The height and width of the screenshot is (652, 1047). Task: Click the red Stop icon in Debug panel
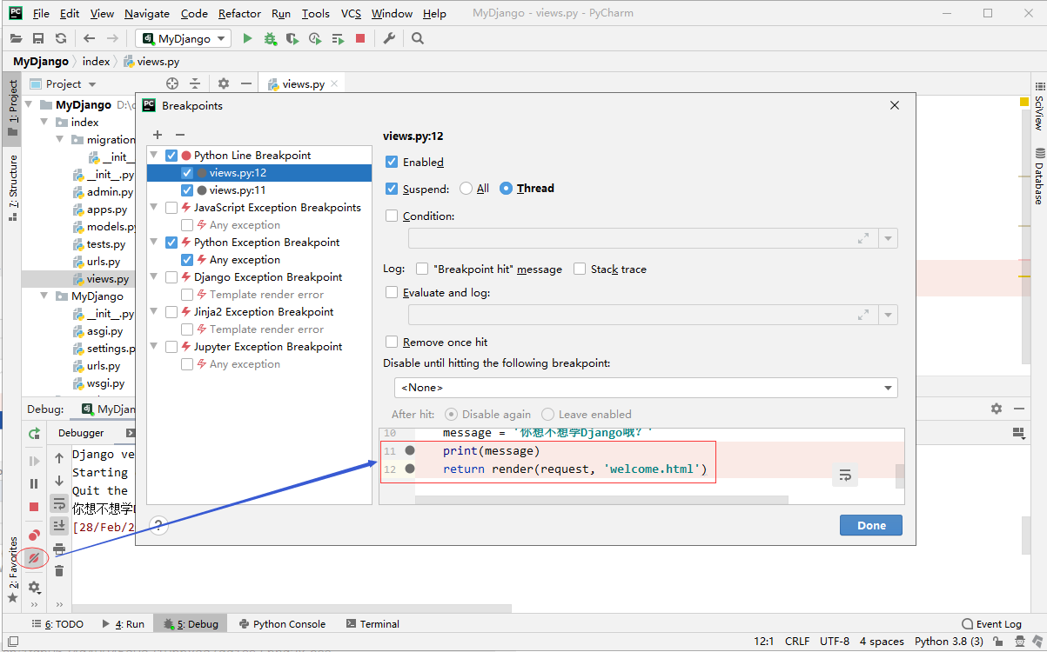[x=34, y=506]
